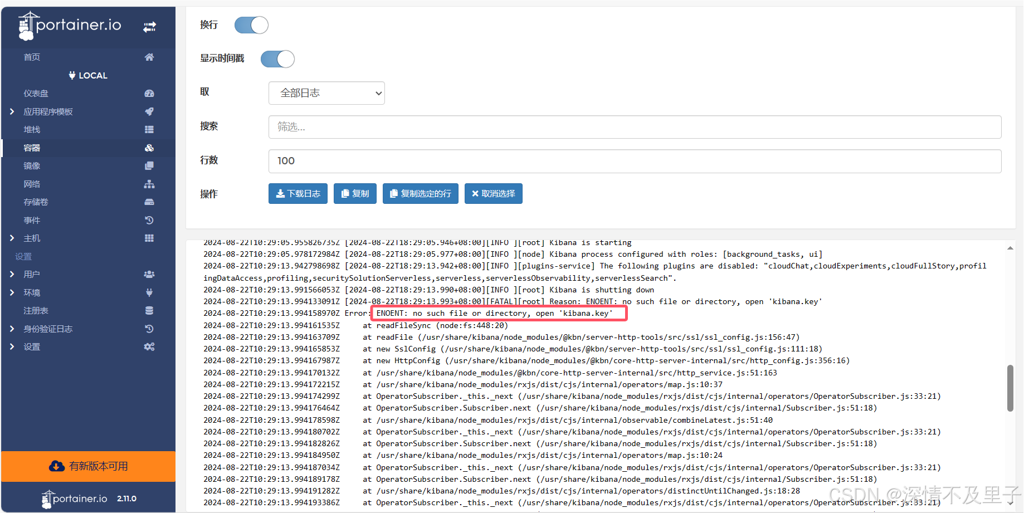1024x513 pixels.
Task: Click the 复制 button
Action: pos(355,193)
